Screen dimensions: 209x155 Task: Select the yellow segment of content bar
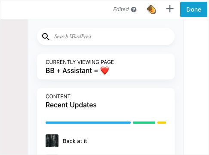coord(162,122)
